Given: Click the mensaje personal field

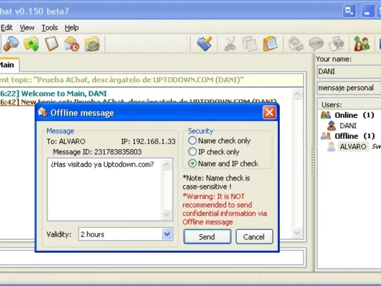Looking at the screenshot, I should [349, 88].
